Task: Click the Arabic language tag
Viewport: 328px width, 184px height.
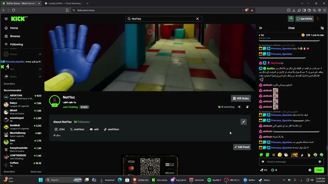Action: click(x=84, y=107)
